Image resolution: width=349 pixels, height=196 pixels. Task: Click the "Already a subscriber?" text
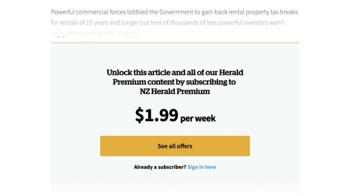160,167
